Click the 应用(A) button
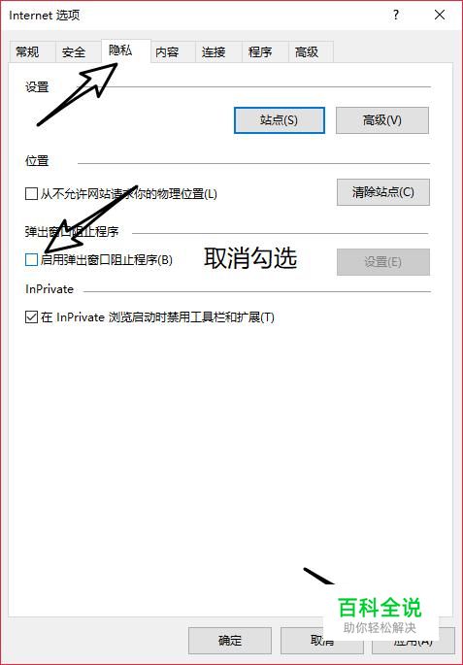Viewport: 463px width, 665px height. pyautogui.click(x=413, y=641)
